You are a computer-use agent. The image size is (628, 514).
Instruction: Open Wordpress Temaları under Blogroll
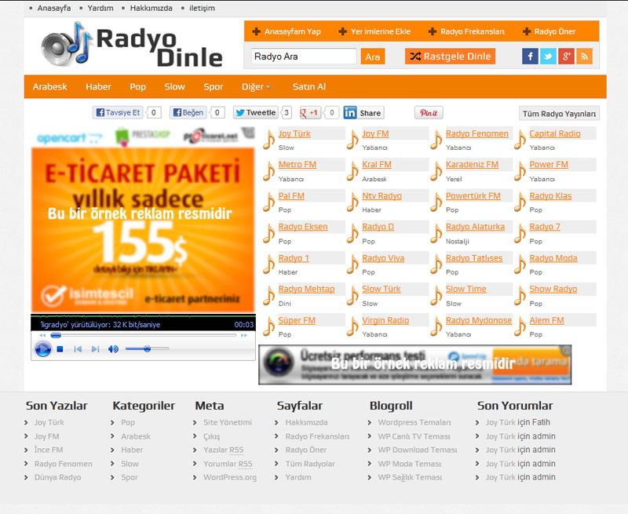click(414, 422)
